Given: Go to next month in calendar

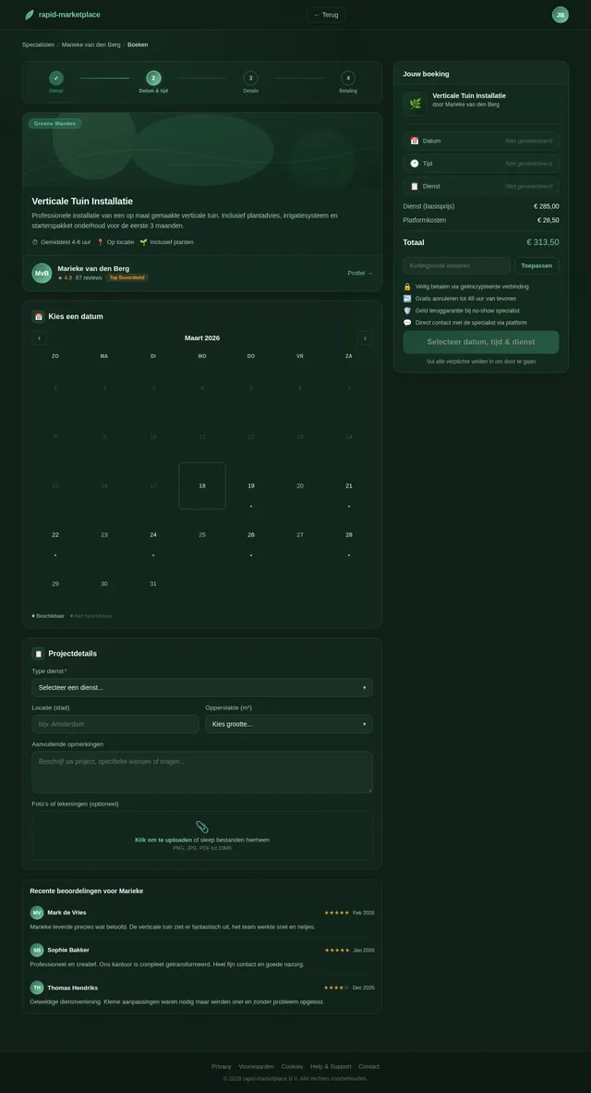Looking at the screenshot, I should click(365, 338).
